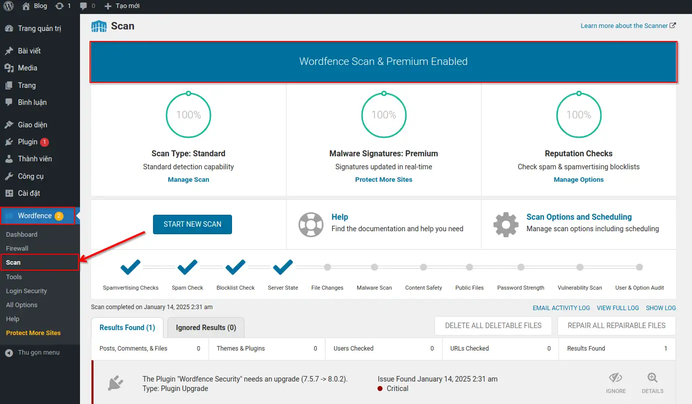Open the updates icon in admin bar

pyautogui.click(x=60, y=6)
